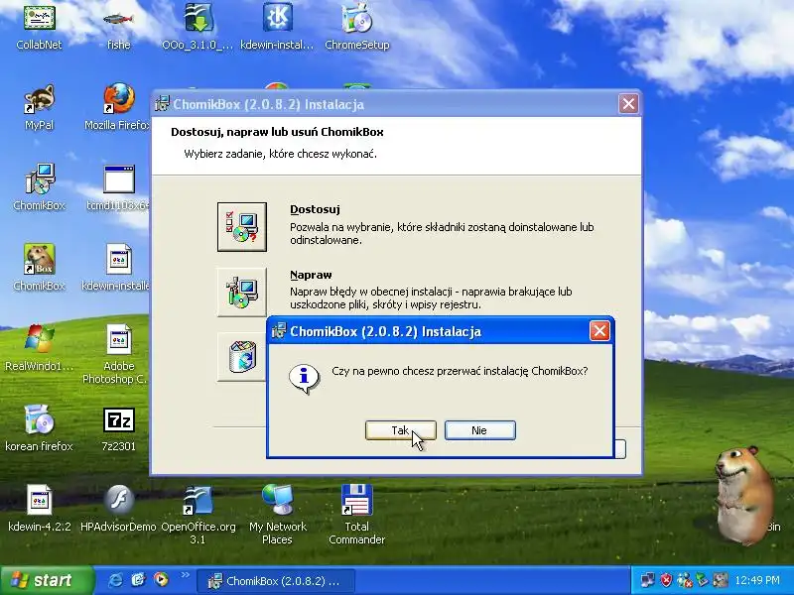Select the RealWindo1... Windows logo icon
Image resolution: width=794 pixels, height=595 pixels.
pyautogui.click(x=39, y=348)
